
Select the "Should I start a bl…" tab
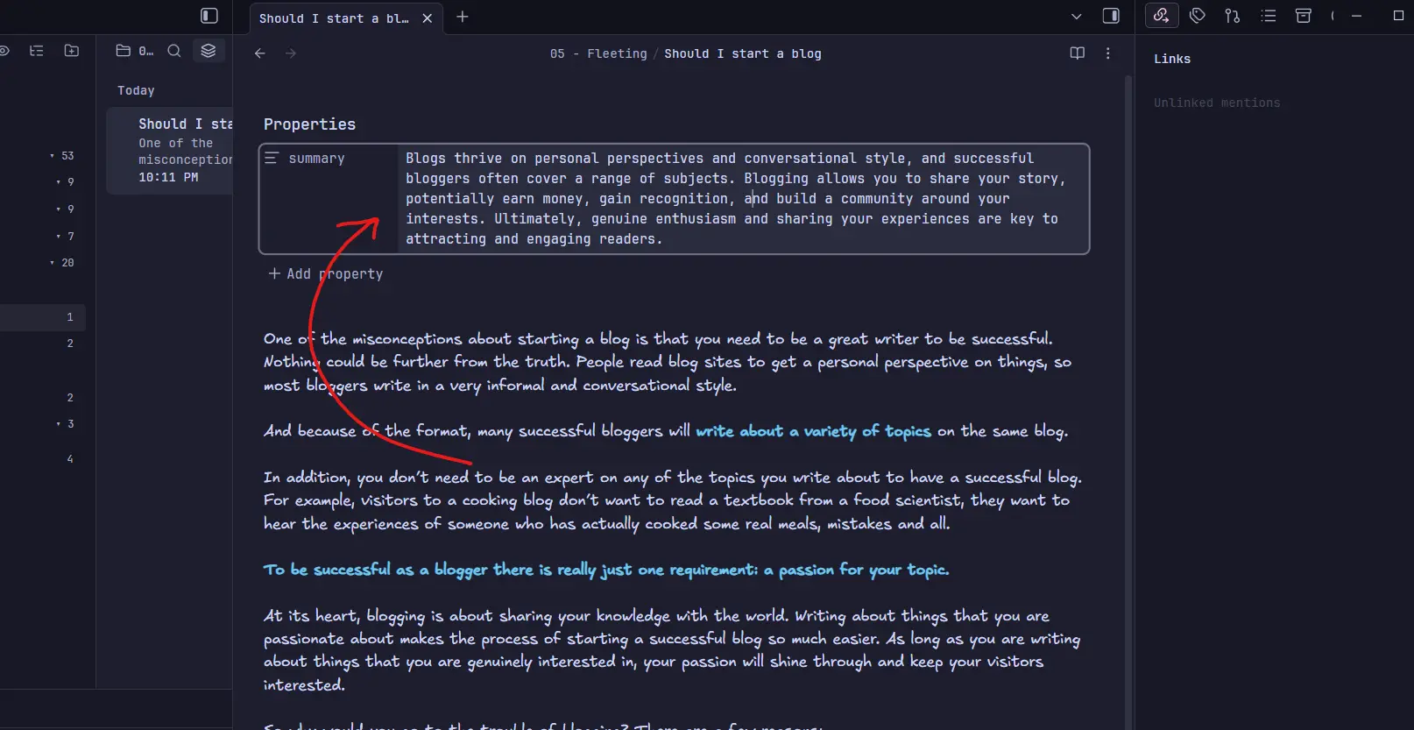click(x=334, y=18)
